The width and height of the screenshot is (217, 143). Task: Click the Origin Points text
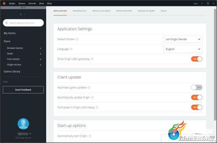coord(23,137)
